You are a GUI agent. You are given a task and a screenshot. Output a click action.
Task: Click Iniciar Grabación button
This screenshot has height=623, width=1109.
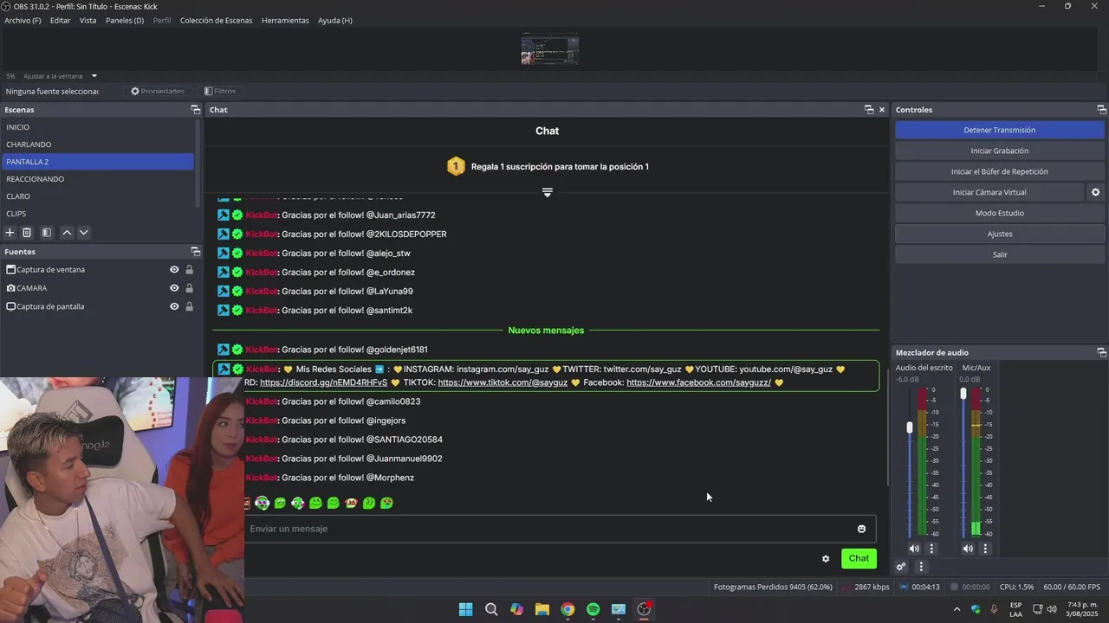click(1000, 151)
